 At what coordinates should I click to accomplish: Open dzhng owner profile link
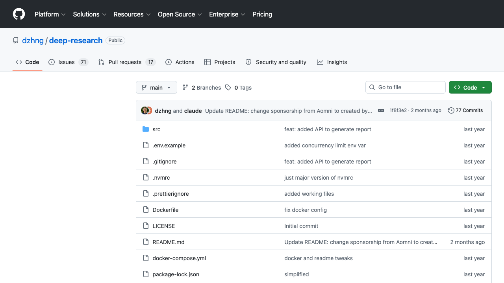pyautogui.click(x=33, y=40)
